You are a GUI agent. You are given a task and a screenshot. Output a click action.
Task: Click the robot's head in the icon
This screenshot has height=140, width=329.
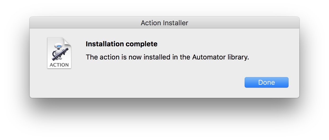pos(59,46)
